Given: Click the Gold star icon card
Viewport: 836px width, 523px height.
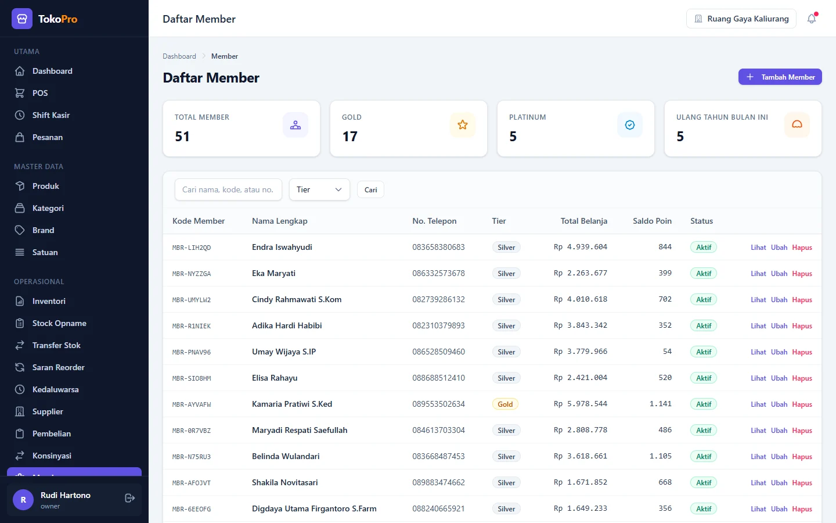Looking at the screenshot, I should tap(463, 125).
